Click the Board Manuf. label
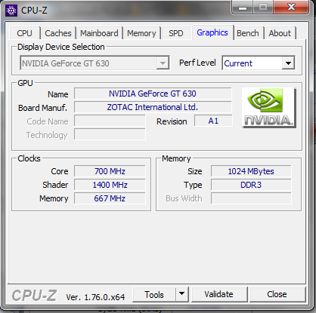 [43, 108]
